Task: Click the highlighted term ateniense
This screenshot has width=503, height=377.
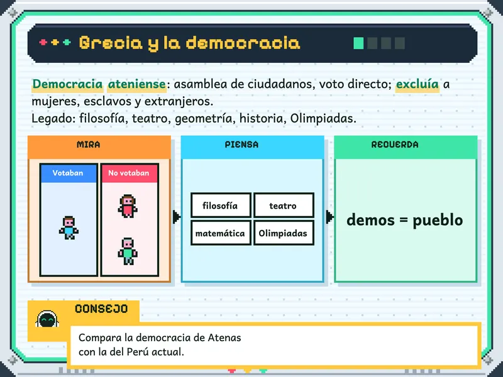Action: [136, 84]
